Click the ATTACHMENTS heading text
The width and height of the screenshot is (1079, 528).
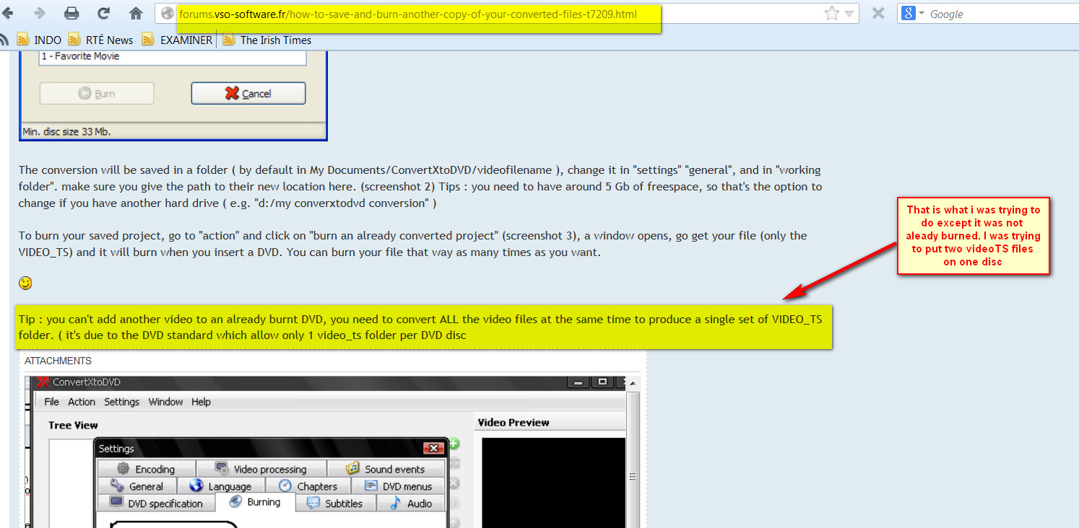58,361
